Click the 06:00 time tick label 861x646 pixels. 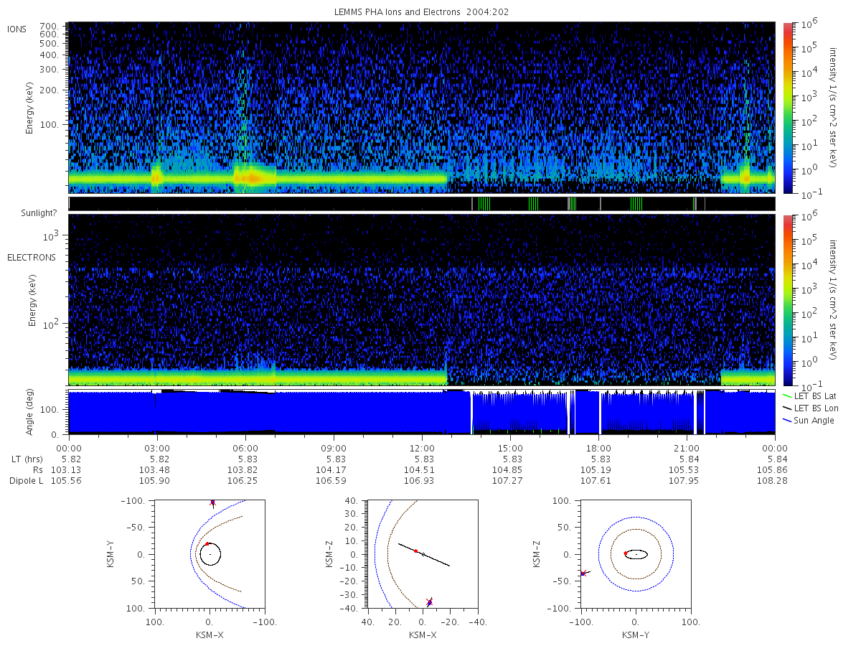coord(245,447)
